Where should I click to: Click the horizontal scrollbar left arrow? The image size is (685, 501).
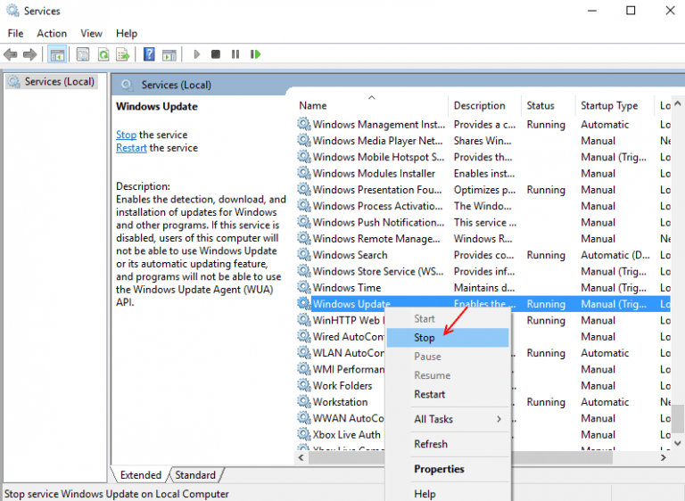point(301,457)
